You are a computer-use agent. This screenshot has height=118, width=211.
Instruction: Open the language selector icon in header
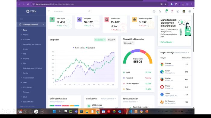pos(154,11)
